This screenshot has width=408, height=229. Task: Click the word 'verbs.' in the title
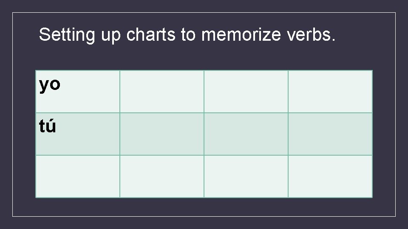click(311, 34)
